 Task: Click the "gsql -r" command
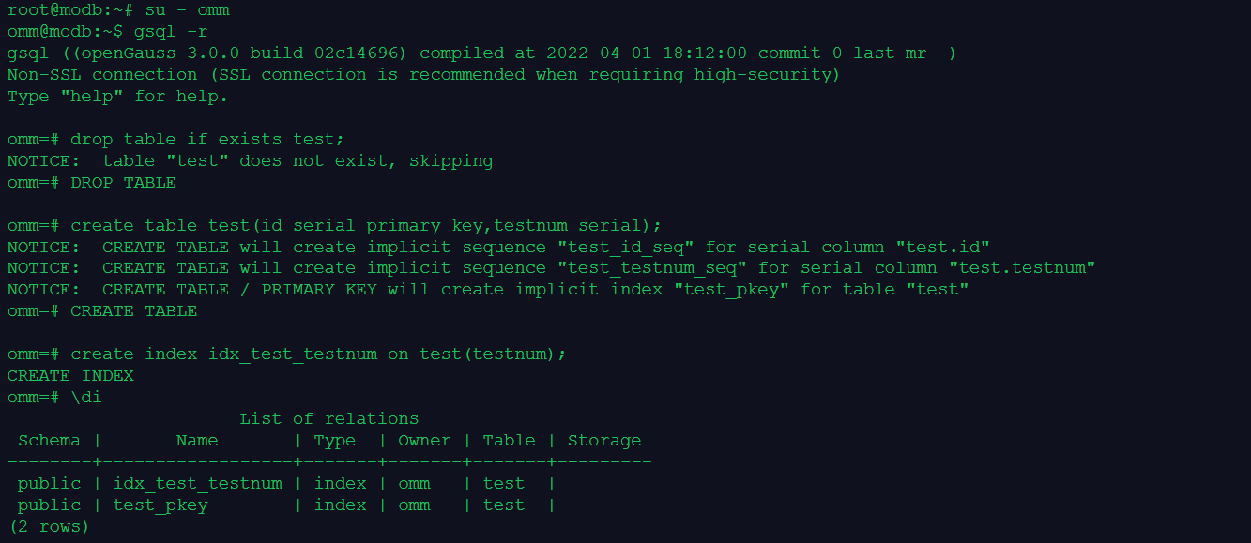click(x=165, y=32)
